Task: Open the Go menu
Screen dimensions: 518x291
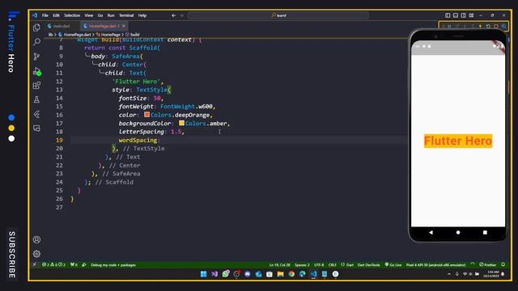Action: 100,15
